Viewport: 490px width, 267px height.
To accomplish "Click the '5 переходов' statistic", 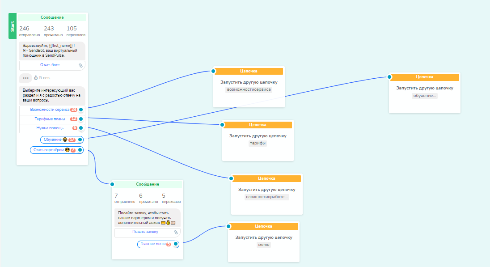I will [x=171, y=198].
